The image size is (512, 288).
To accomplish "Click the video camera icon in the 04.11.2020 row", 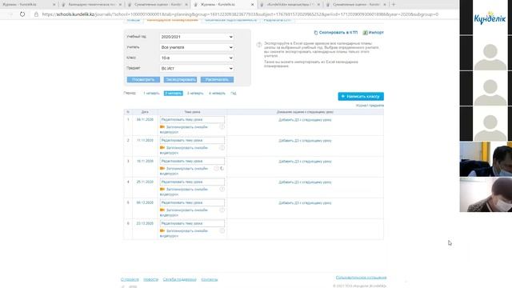I will pyautogui.click(x=162, y=126).
